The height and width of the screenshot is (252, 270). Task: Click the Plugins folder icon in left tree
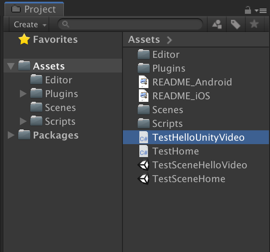pyautogui.click(x=36, y=93)
